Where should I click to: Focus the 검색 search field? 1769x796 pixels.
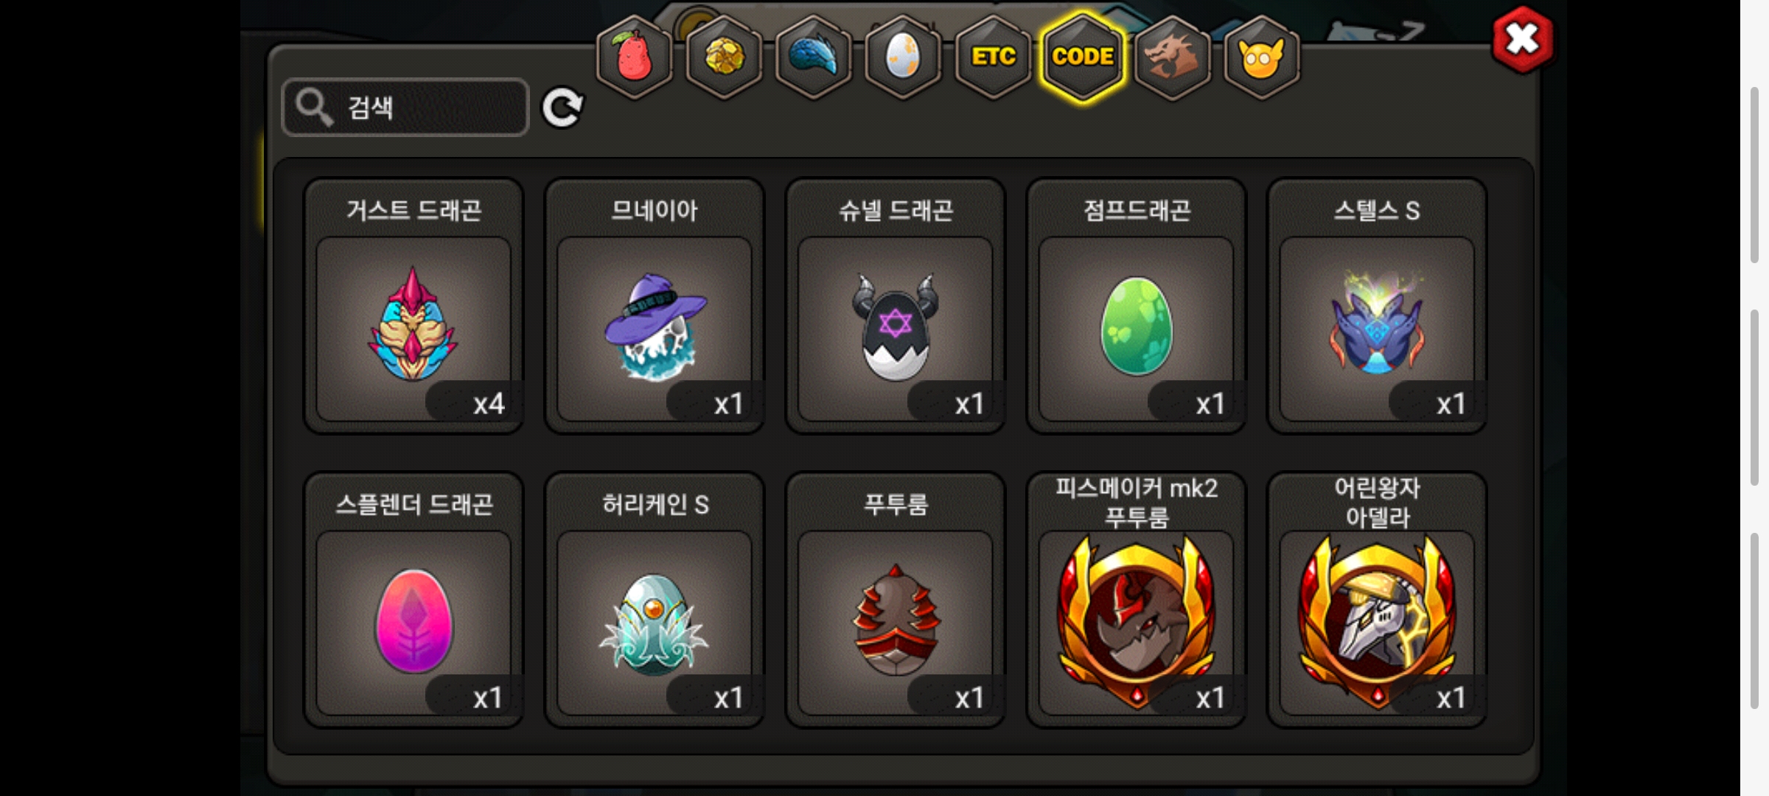pyautogui.click(x=405, y=108)
